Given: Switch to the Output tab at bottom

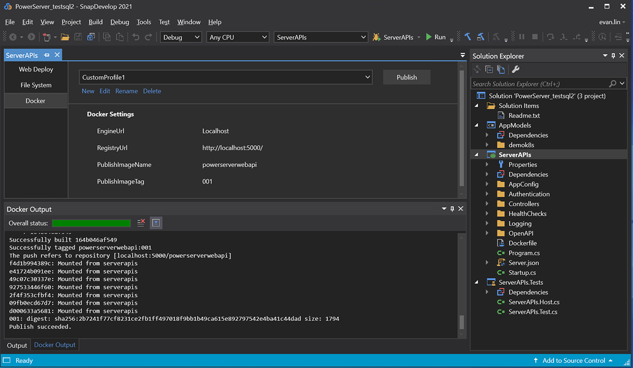Looking at the screenshot, I should tap(17, 345).
